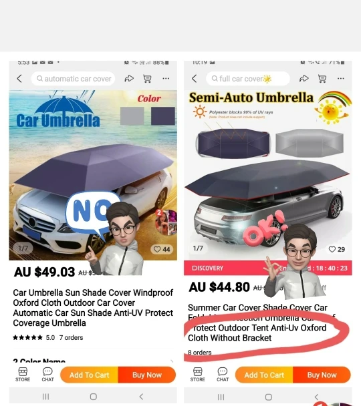The image size is (361, 406).
Task: Tap share icon on right product page
Action: 304,78
